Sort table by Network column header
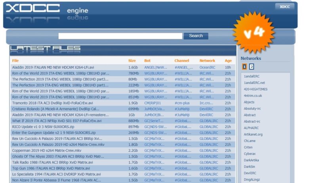 207,61
